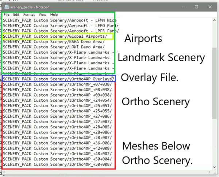Click the vertical scrollbar thumb
Screen dimensions: 219x177
(x=214, y=83)
